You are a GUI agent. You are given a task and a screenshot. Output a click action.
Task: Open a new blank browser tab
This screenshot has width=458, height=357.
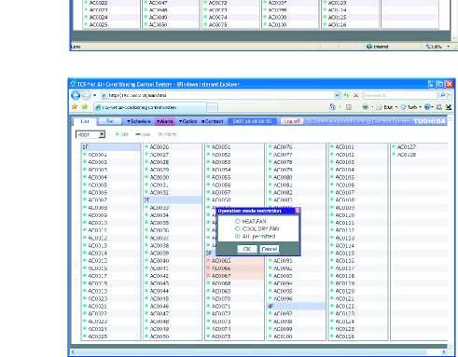pos(212,107)
